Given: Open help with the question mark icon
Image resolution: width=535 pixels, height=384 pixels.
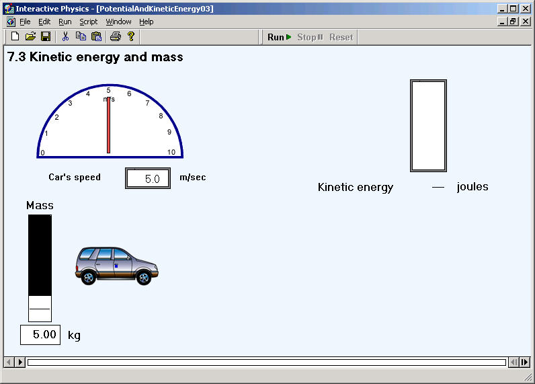Looking at the screenshot, I should point(131,36).
